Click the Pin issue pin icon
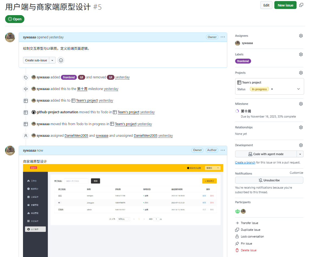 tap(237, 243)
